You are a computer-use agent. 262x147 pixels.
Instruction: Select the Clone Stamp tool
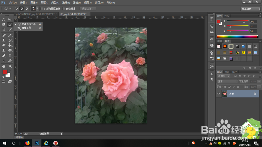tap(3, 40)
